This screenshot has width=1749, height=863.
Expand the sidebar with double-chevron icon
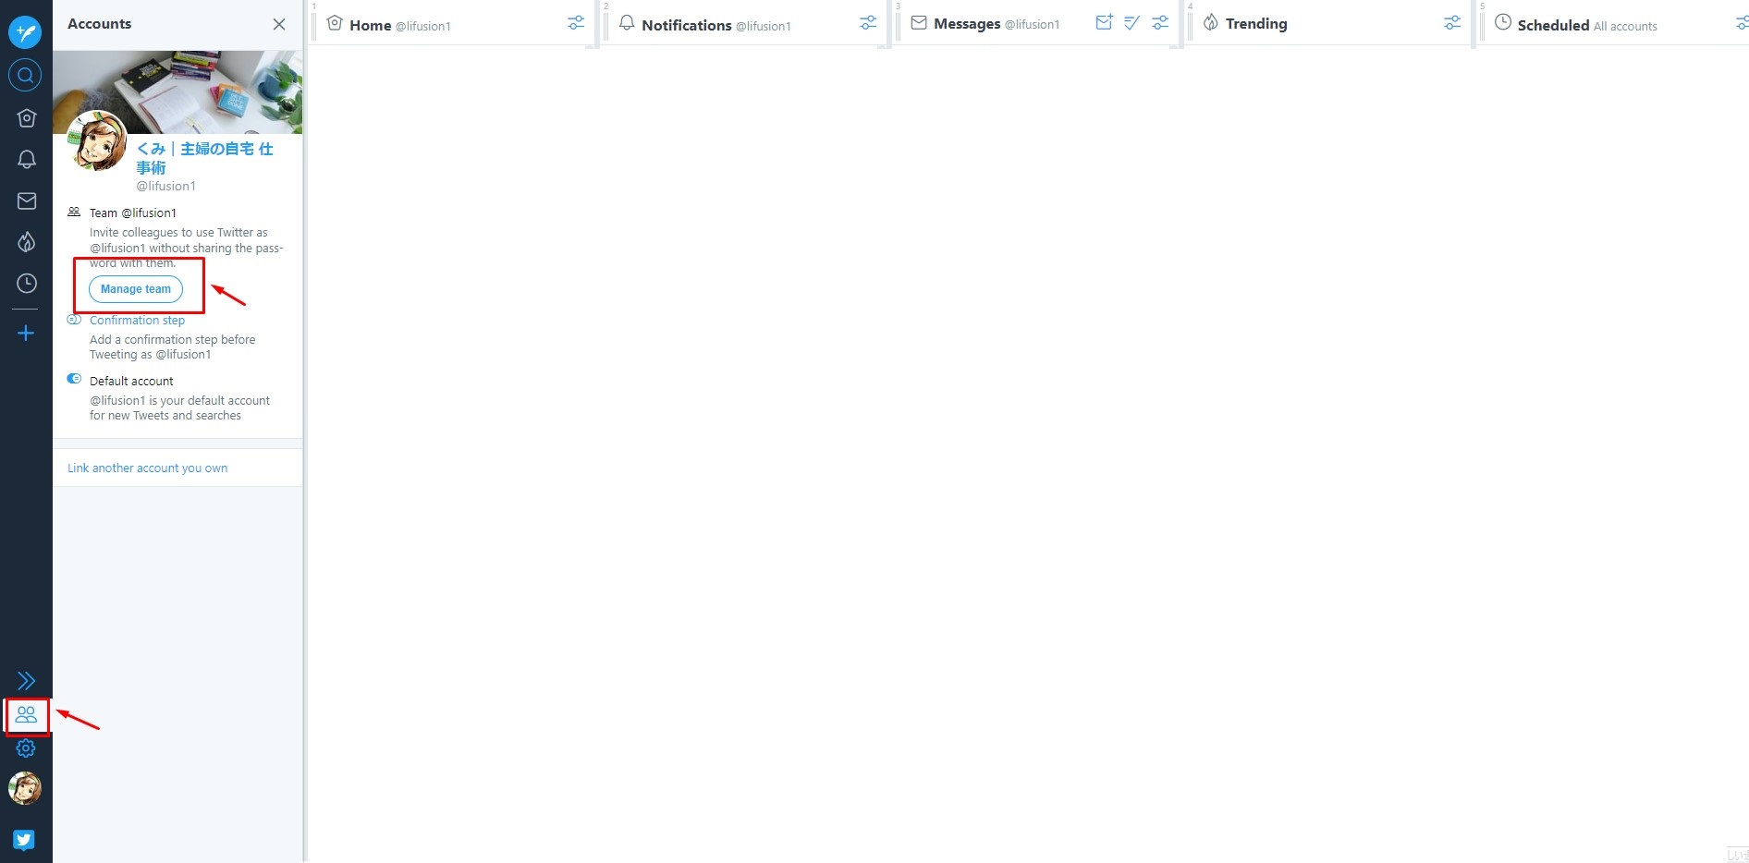point(26,681)
